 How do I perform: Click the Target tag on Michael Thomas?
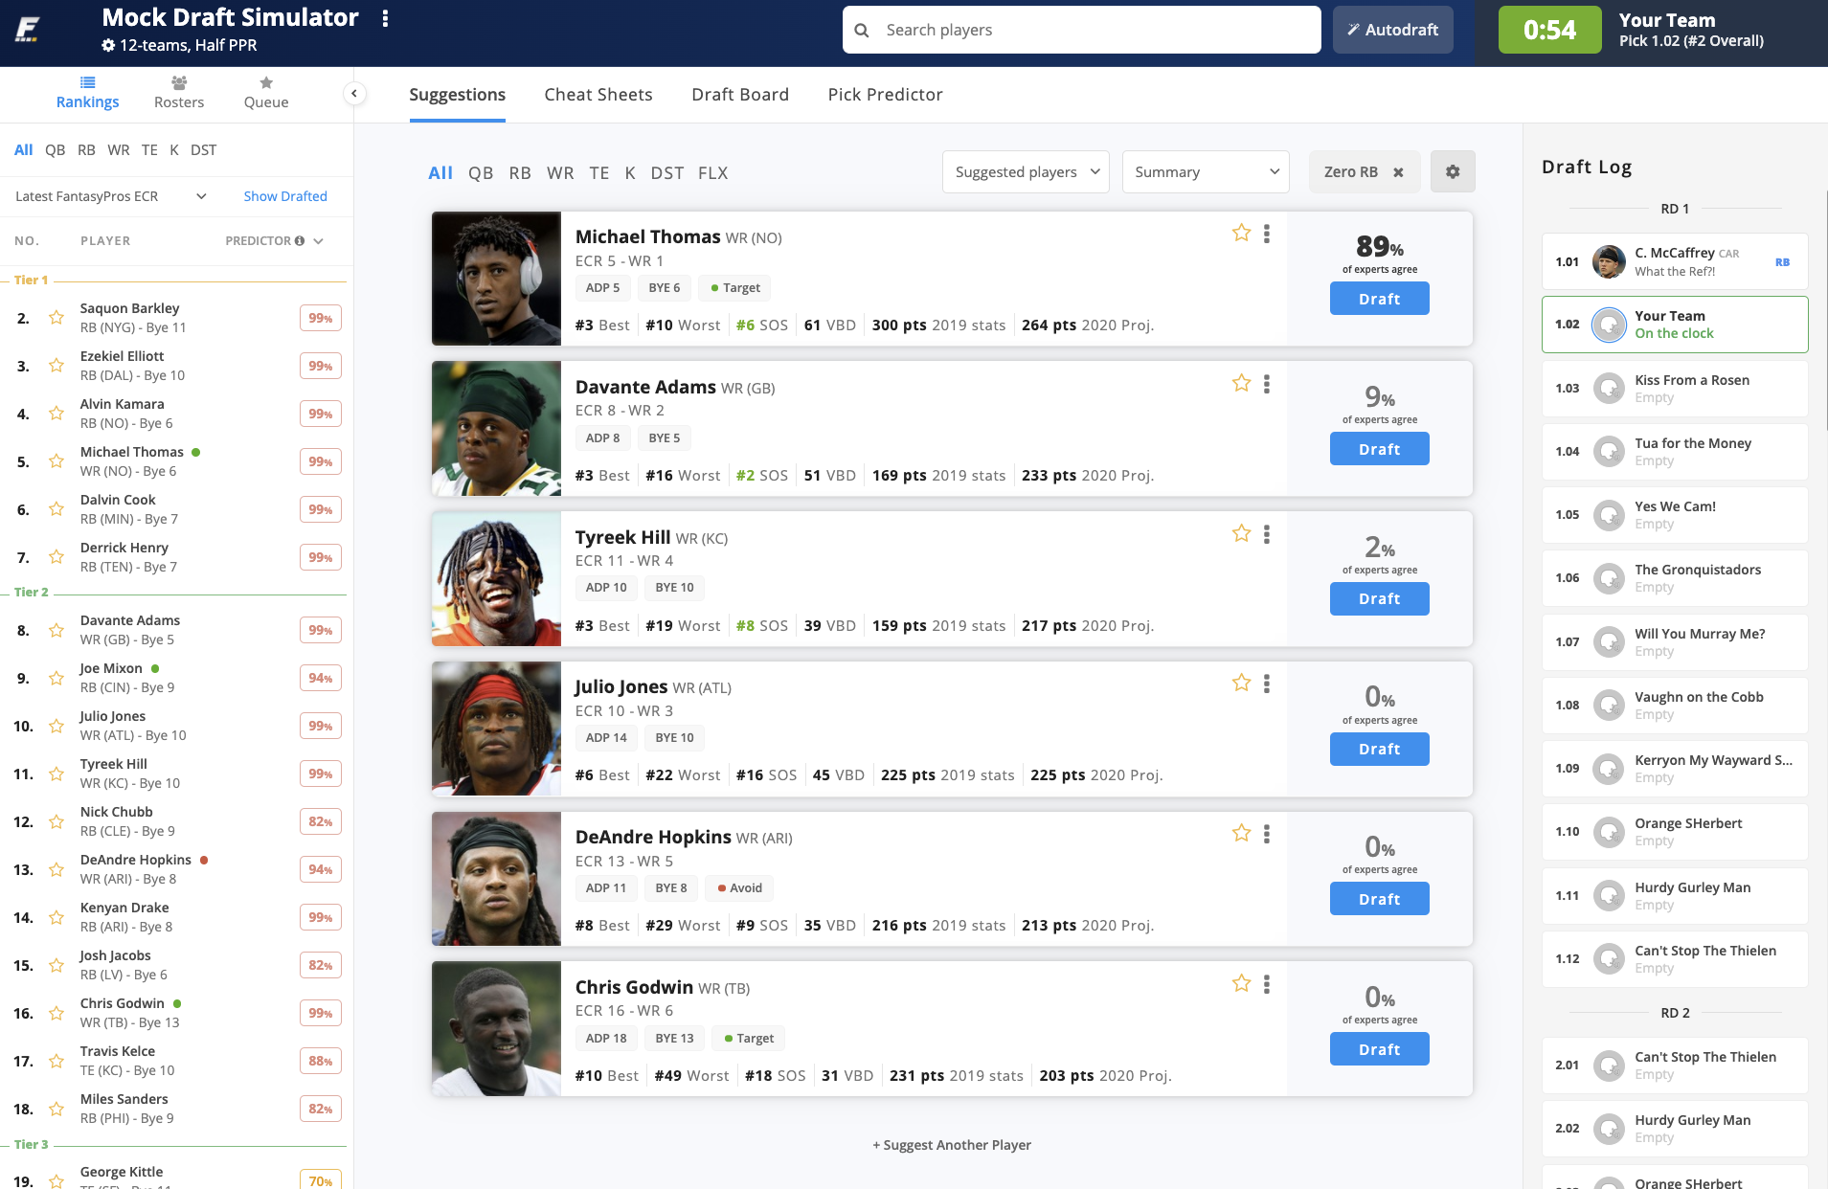coord(735,288)
